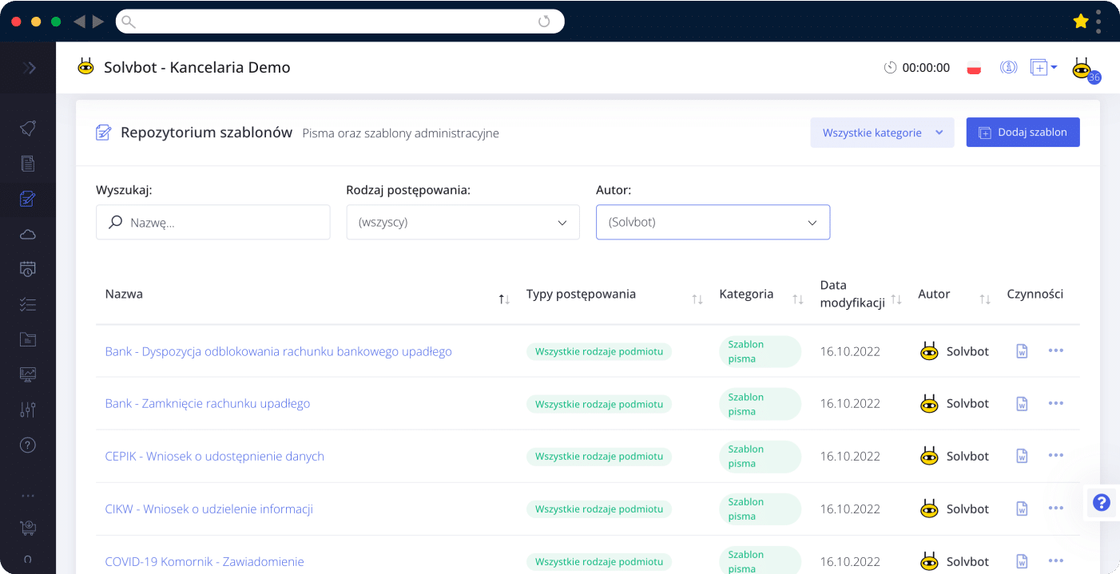Open the checklist tasks sidebar icon
This screenshot has height=574, width=1120.
(28, 304)
